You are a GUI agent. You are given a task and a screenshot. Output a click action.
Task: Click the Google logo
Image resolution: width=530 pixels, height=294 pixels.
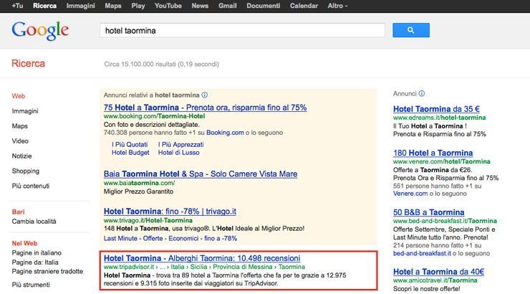[40, 31]
